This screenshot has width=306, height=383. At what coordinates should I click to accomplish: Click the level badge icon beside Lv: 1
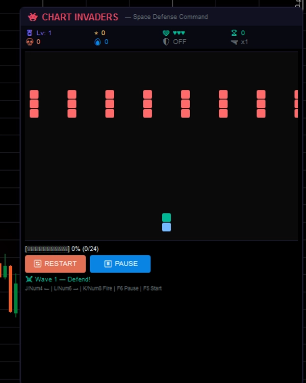(30, 33)
